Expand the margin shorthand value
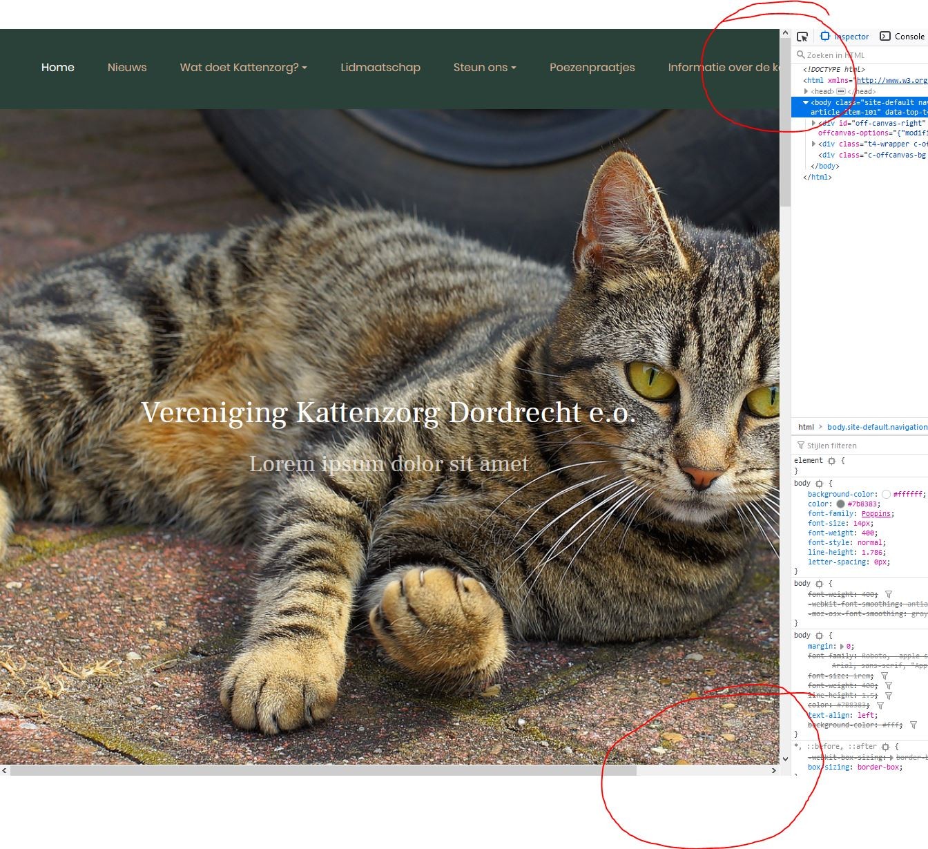 point(842,647)
